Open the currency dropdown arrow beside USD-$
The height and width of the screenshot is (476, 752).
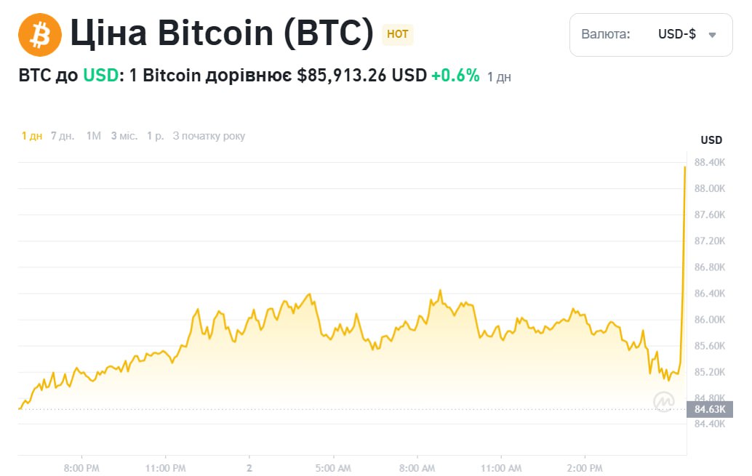[x=712, y=35]
